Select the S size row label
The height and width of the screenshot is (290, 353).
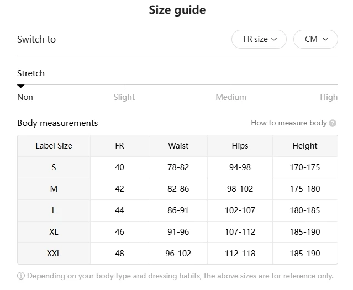54,167
